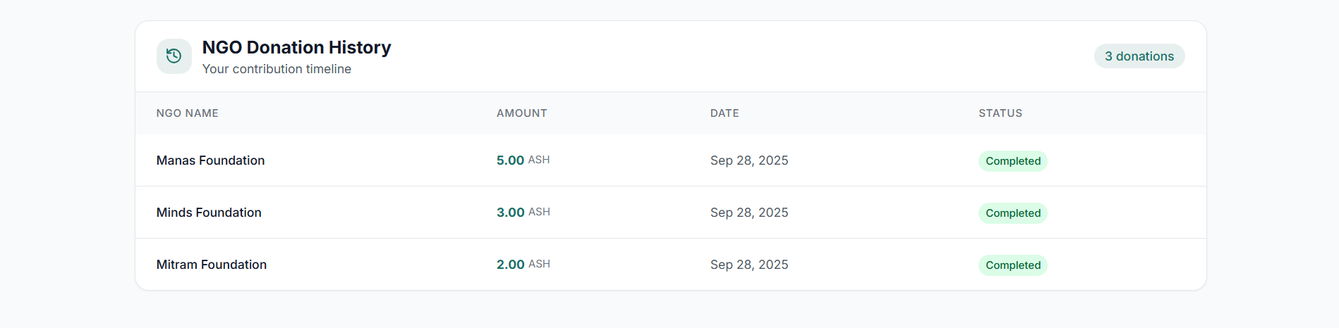The width and height of the screenshot is (1339, 328).
Task: Click the 'Your contribution timeline' subtitle
Action: coord(277,69)
